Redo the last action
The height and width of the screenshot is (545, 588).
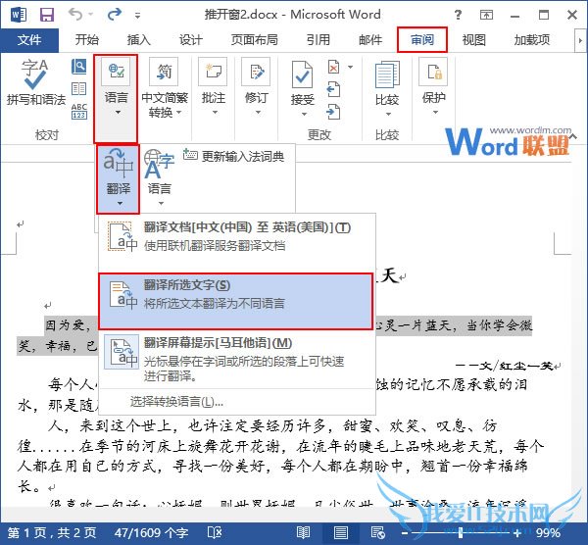(x=115, y=15)
